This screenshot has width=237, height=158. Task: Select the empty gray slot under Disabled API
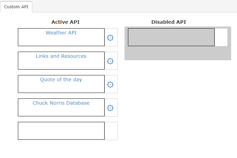click(171, 37)
